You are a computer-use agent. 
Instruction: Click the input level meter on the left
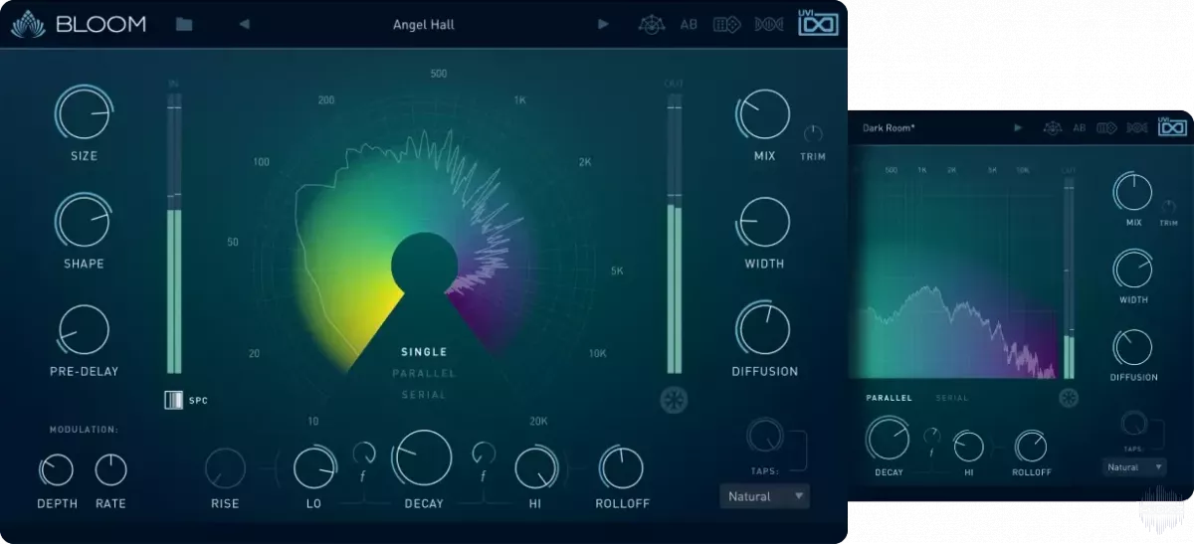174,233
